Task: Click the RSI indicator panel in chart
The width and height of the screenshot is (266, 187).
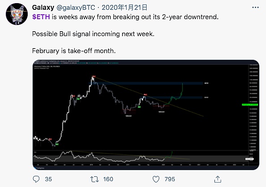Action: [x=141, y=157]
